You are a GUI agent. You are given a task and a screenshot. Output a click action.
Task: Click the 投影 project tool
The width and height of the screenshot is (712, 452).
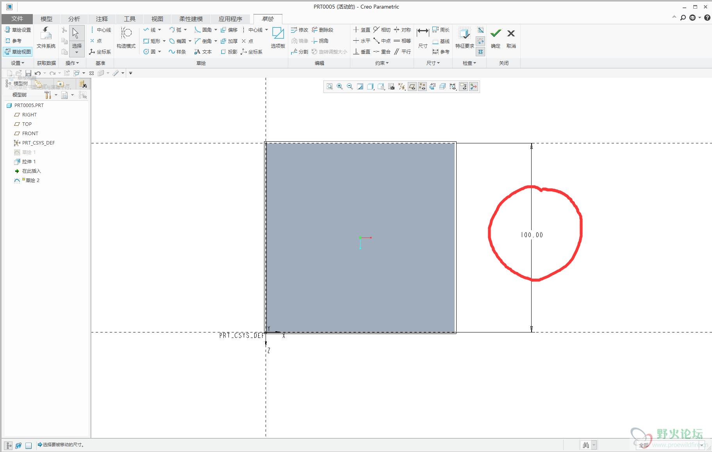coord(229,52)
